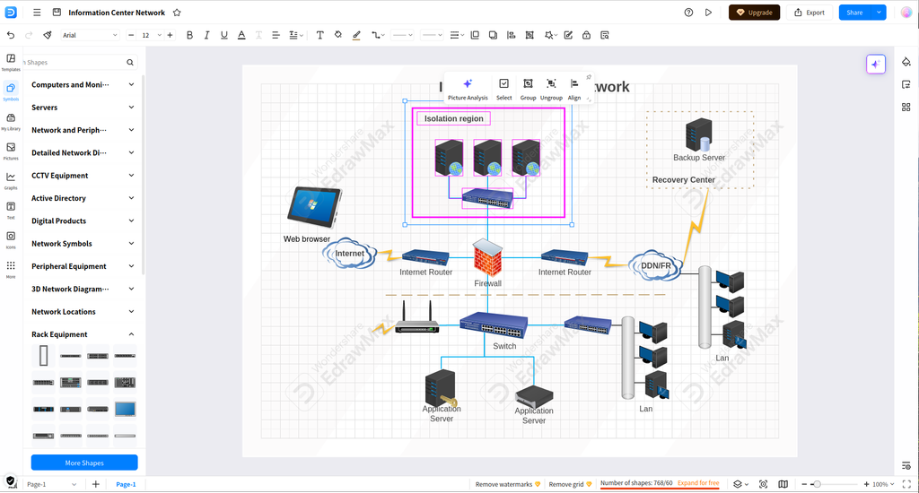Viewport: 919px width, 493px height.
Task: Toggle Italic formatting
Action: 206,35
